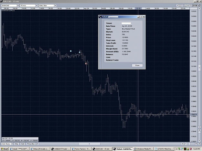Switch to MetaTrader taskbar window
This screenshot has width=202, height=151.
point(164,149)
